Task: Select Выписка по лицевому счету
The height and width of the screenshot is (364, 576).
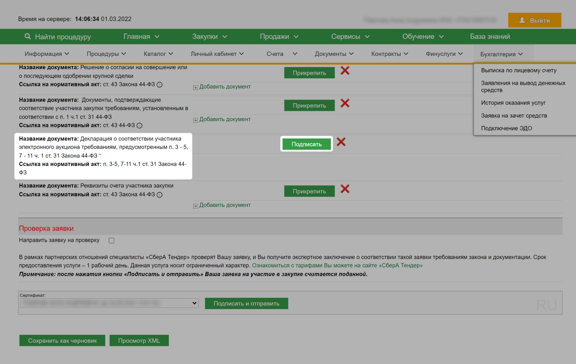Action: coord(518,71)
